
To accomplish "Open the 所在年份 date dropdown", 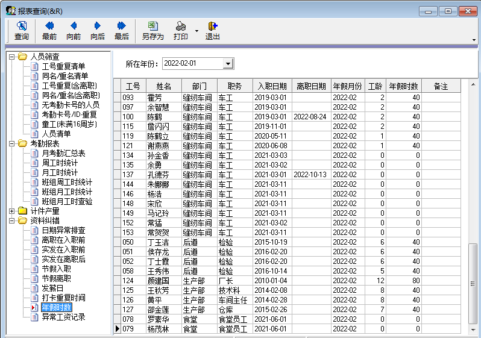I will point(228,64).
